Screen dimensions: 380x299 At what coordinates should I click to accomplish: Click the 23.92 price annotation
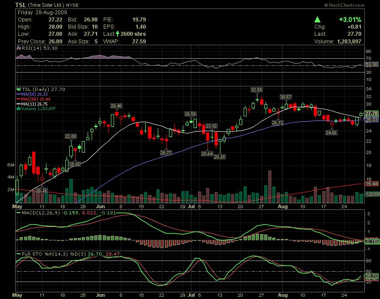tap(211, 126)
